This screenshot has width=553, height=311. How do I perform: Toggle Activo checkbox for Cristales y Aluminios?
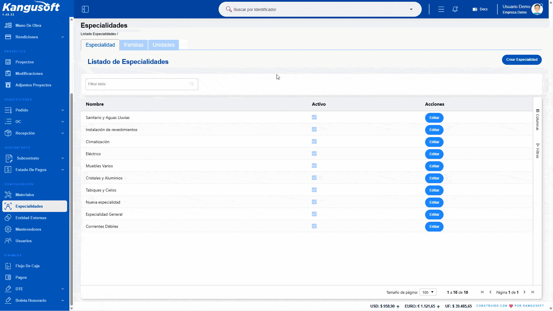point(314,178)
